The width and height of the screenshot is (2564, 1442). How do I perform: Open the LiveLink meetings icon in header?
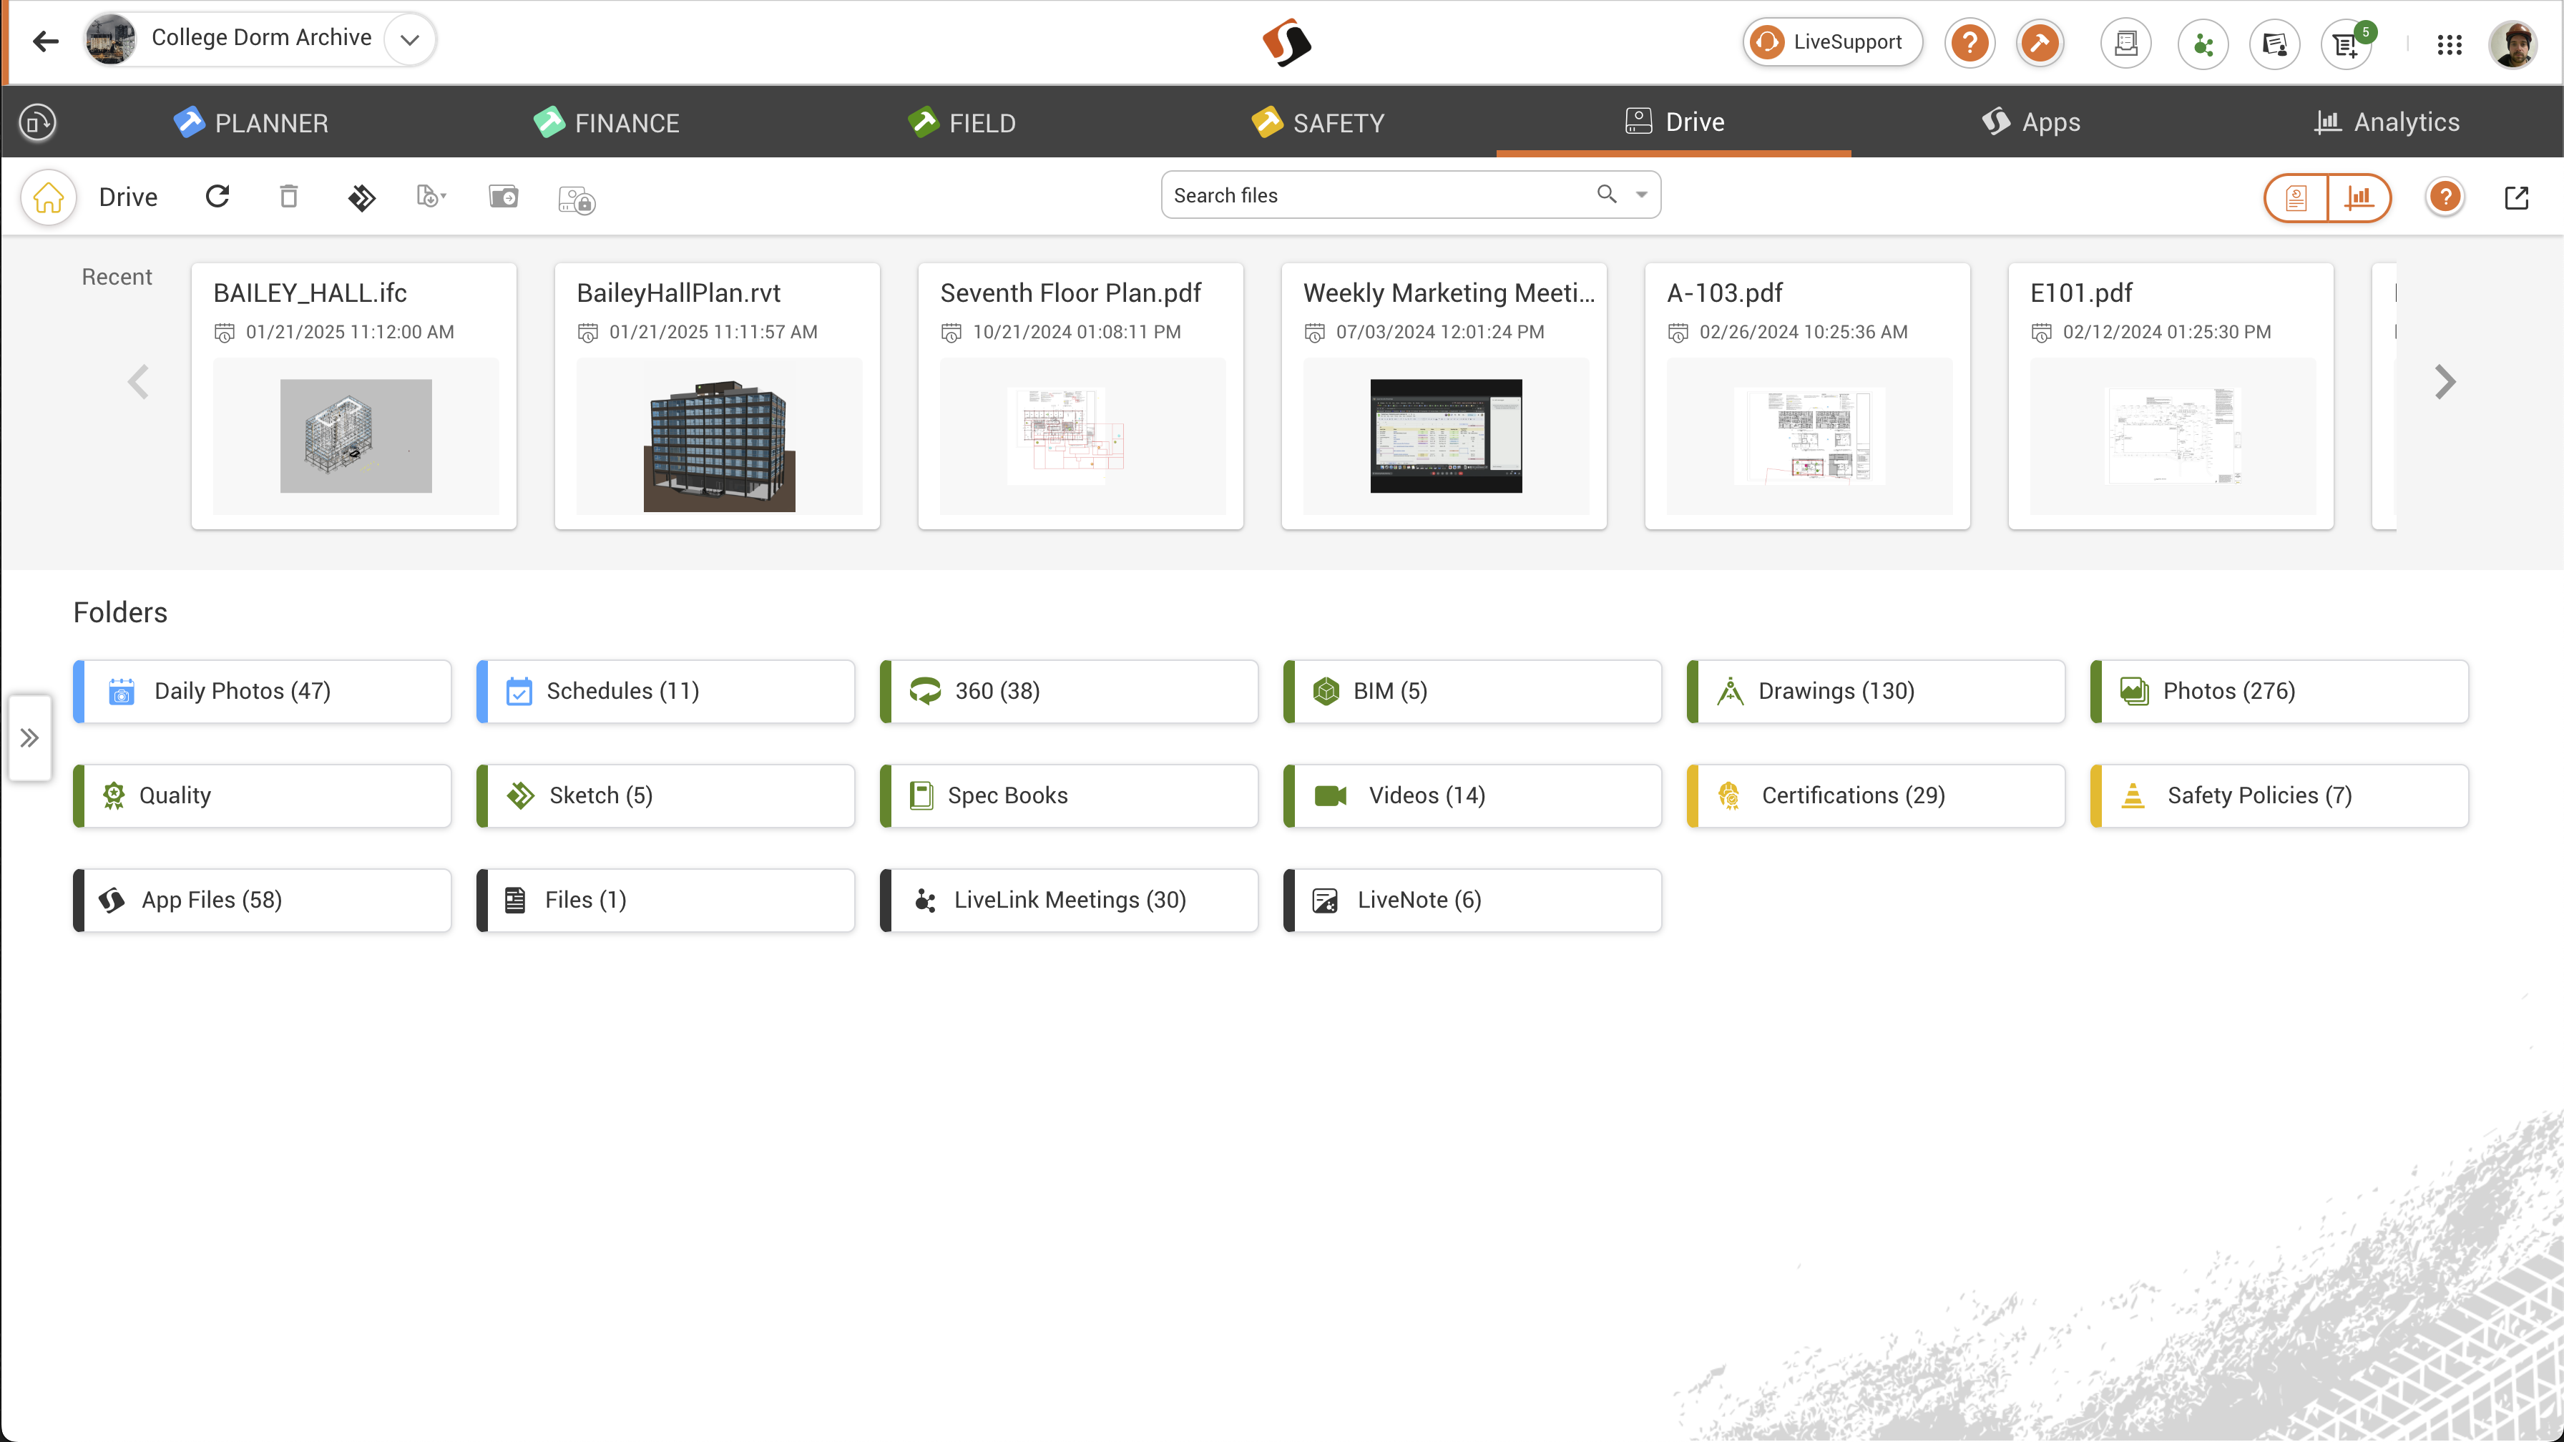pos(2203,44)
